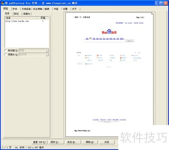Open the 设置 tab
The image size is (169, 150).
click(65, 9)
